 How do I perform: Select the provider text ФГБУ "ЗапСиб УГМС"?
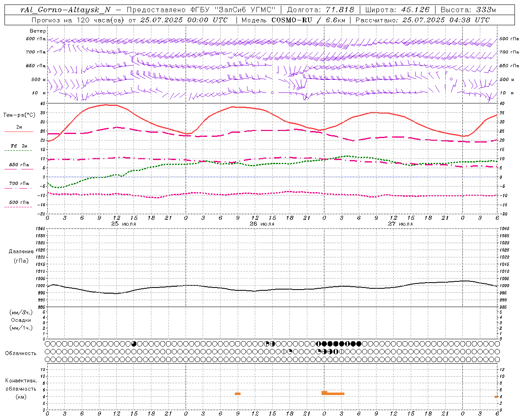(x=233, y=10)
